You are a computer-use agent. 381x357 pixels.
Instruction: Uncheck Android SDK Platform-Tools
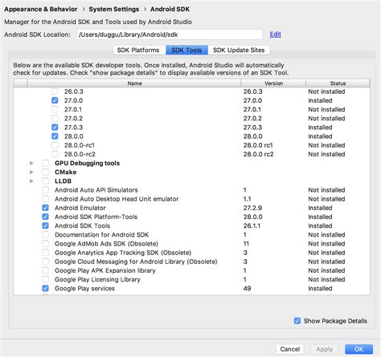tap(45, 217)
